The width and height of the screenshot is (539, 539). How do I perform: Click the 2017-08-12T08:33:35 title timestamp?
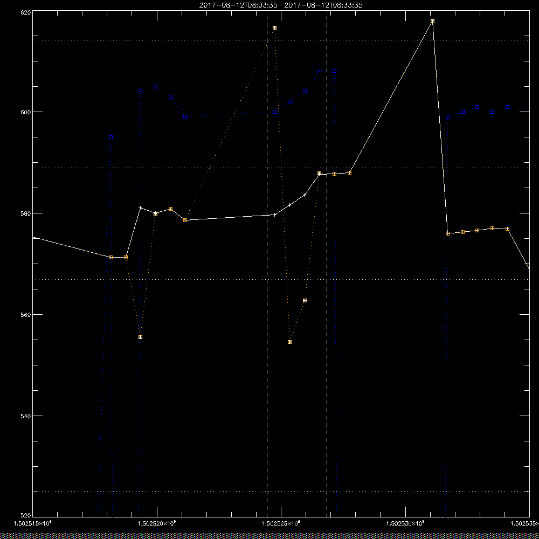pyautogui.click(x=323, y=5)
